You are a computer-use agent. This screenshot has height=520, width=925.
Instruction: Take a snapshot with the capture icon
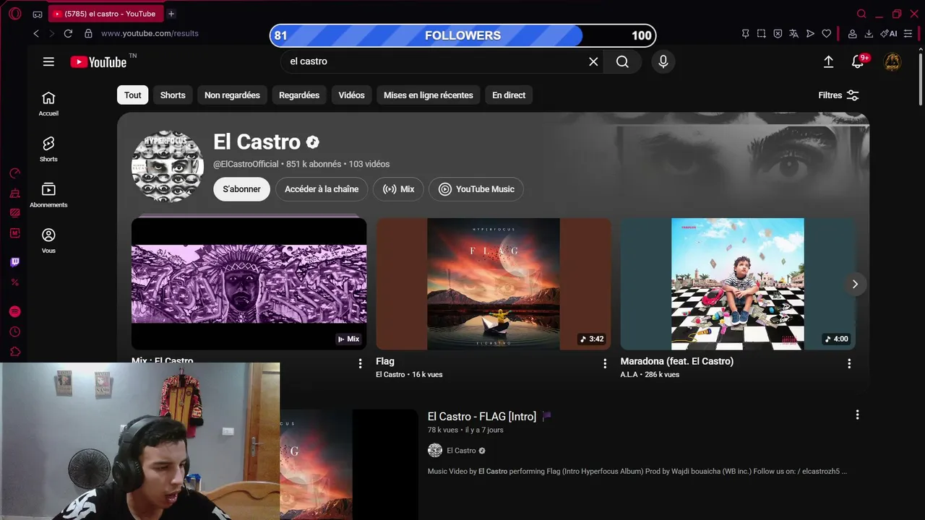762,33
